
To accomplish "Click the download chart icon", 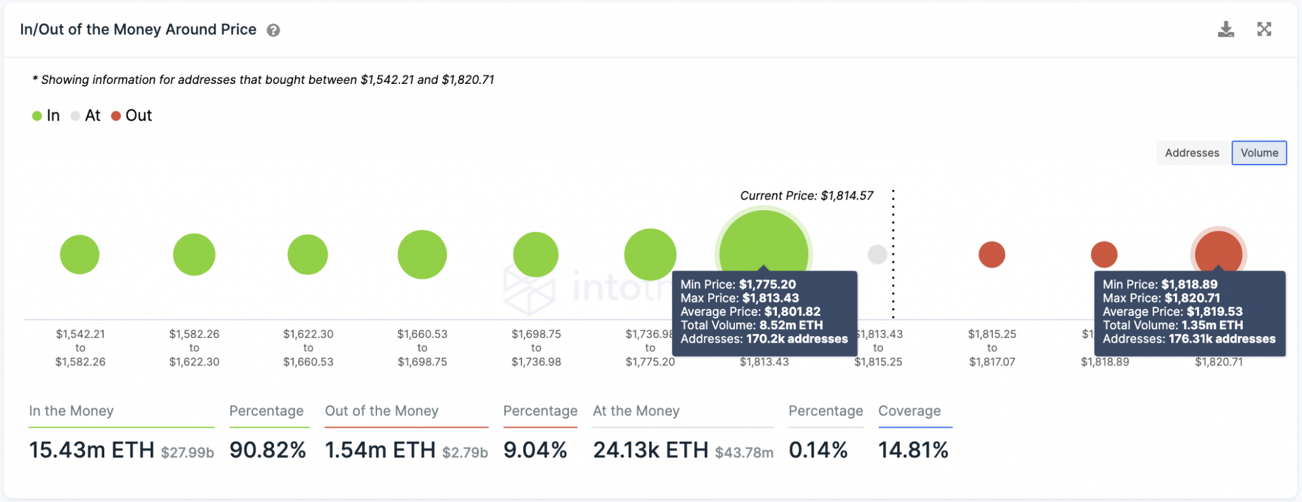I will (x=1226, y=29).
